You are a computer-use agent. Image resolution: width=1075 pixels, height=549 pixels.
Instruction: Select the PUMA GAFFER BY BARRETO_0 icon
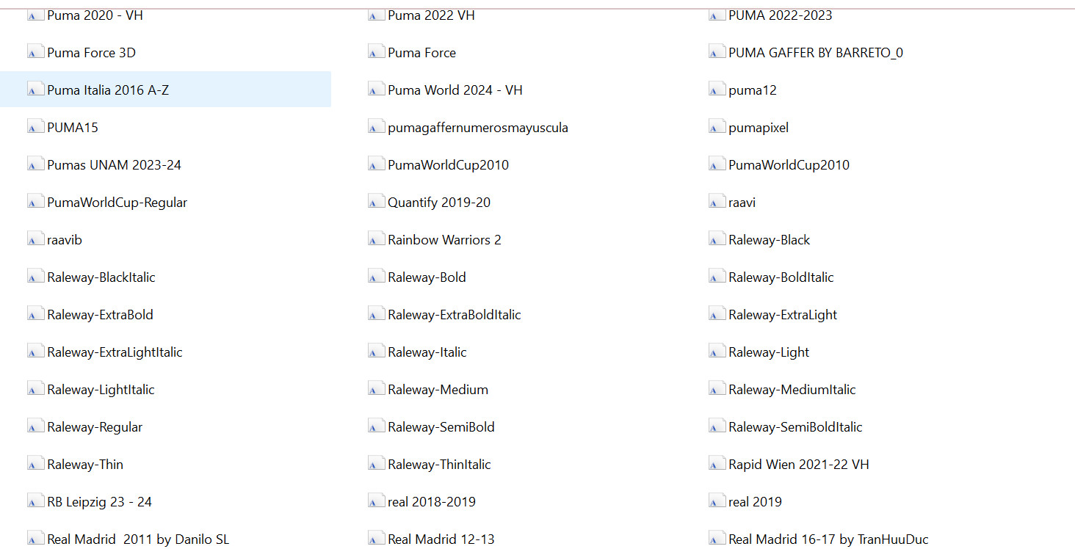click(x=717, y=52)
